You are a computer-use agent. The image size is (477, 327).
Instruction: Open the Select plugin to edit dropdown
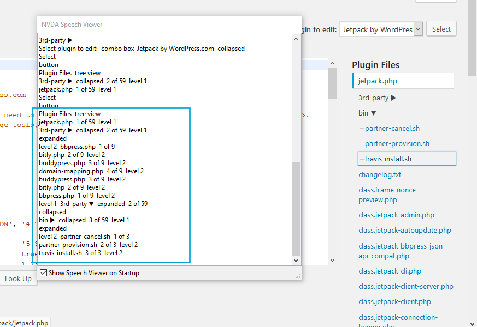[381, 29]
